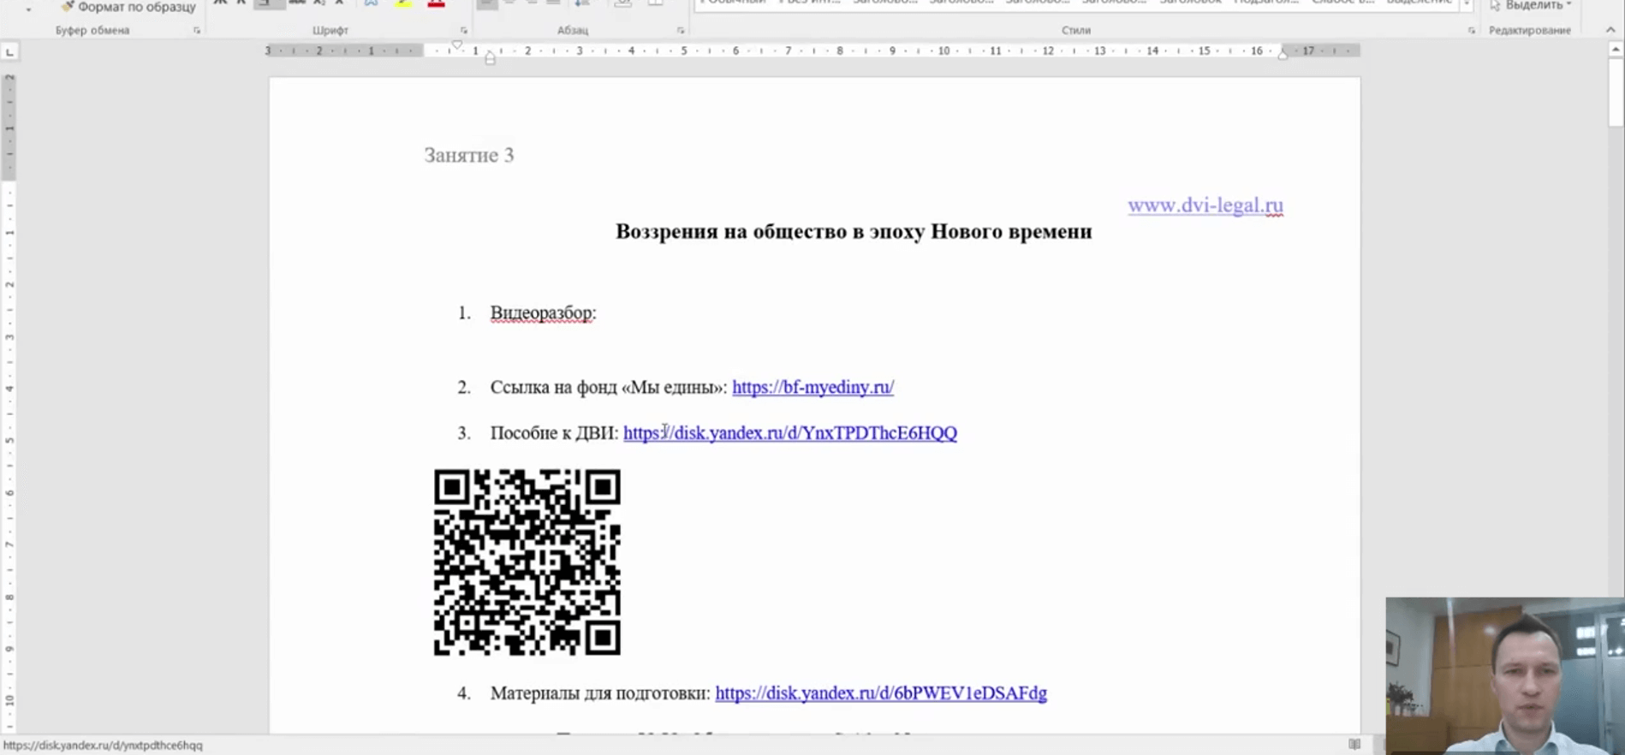
Task: Click the tab stop type selector
Action: (9, 52)
